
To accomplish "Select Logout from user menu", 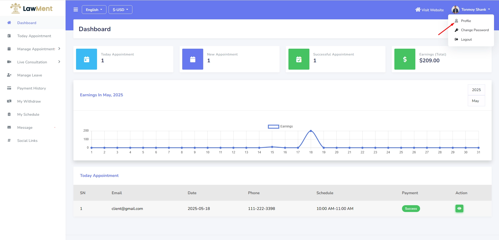I will point(471,40).
